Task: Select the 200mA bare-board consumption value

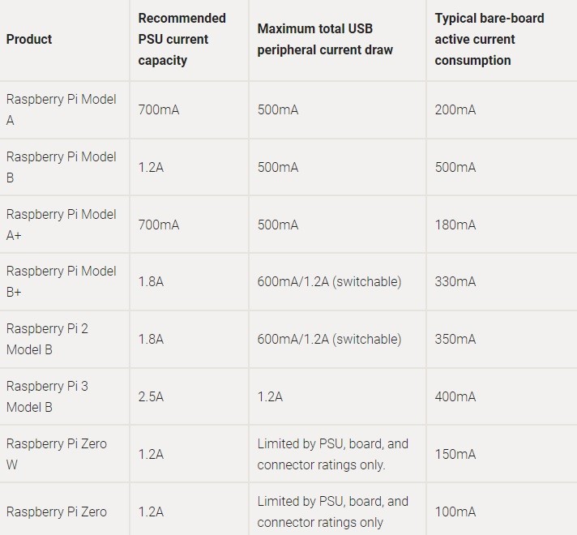Action: [455, 109]
